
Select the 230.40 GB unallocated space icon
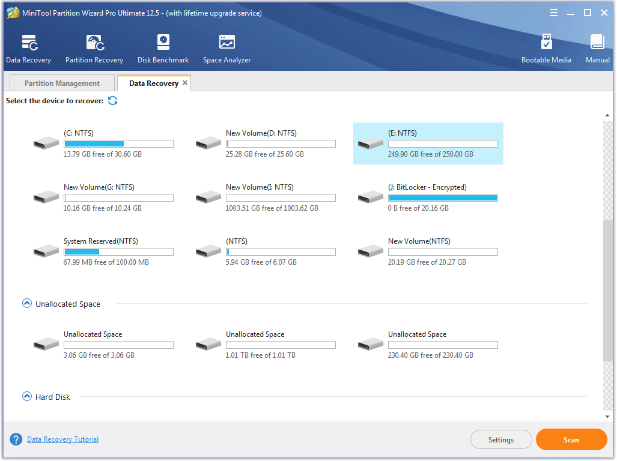click(x=370, y=344)
